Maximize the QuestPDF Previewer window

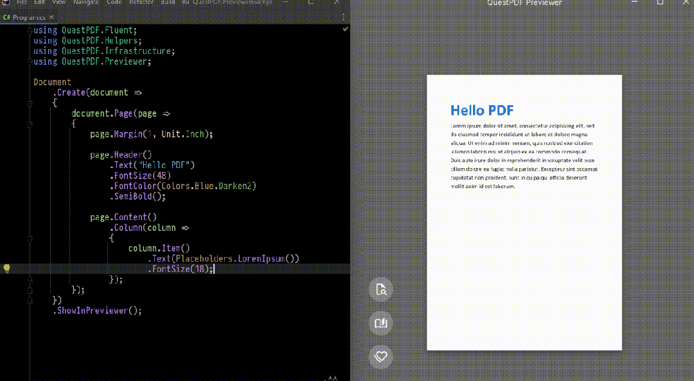pyautogui.click(x=660, y=3)
